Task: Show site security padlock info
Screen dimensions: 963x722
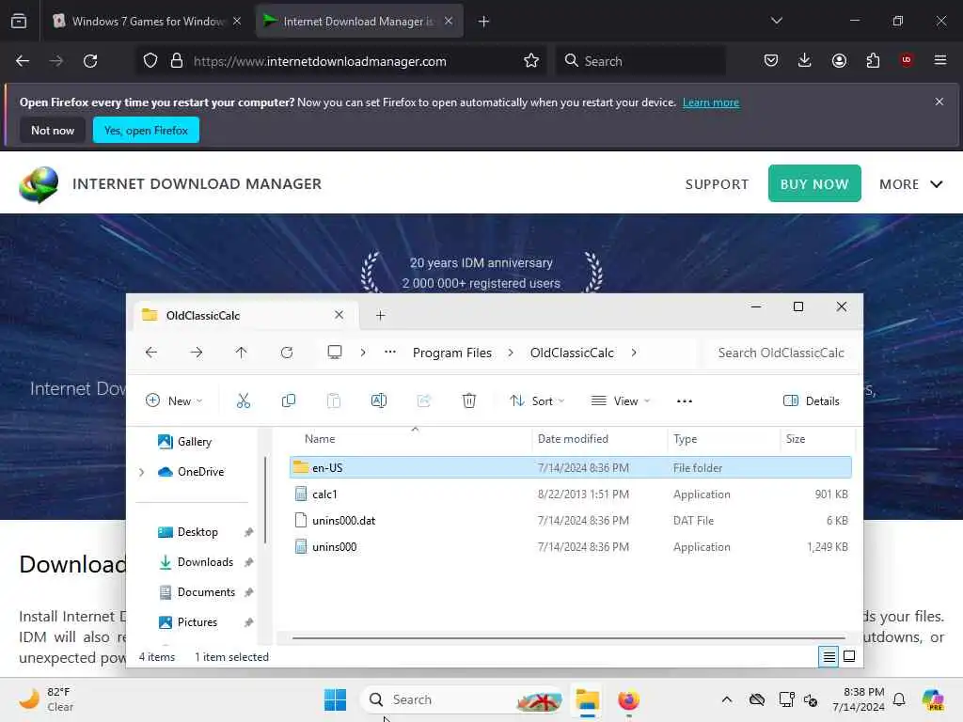Action: coord(177,61)
